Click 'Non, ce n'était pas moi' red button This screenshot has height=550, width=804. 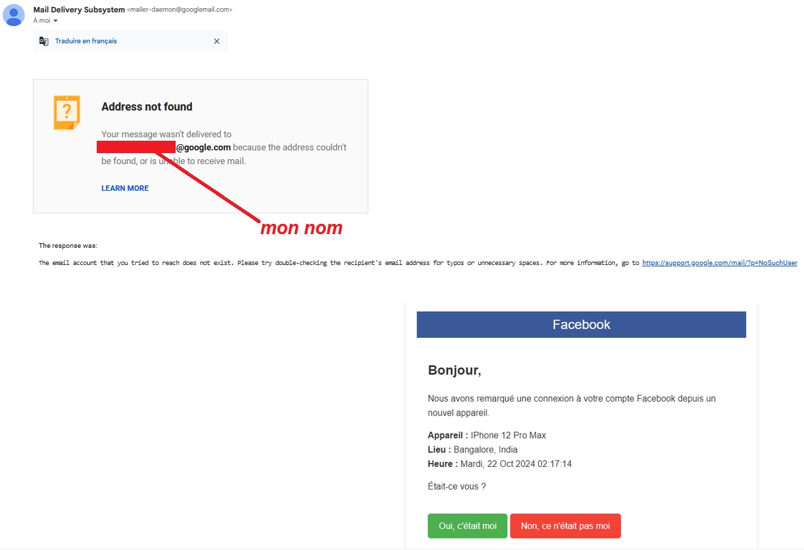pyautogui.click(x=565, y=526)
